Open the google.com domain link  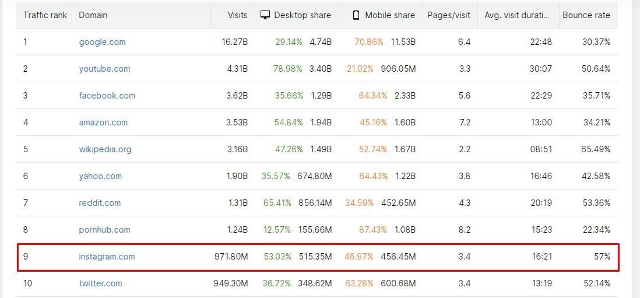[x=102, y=42]
